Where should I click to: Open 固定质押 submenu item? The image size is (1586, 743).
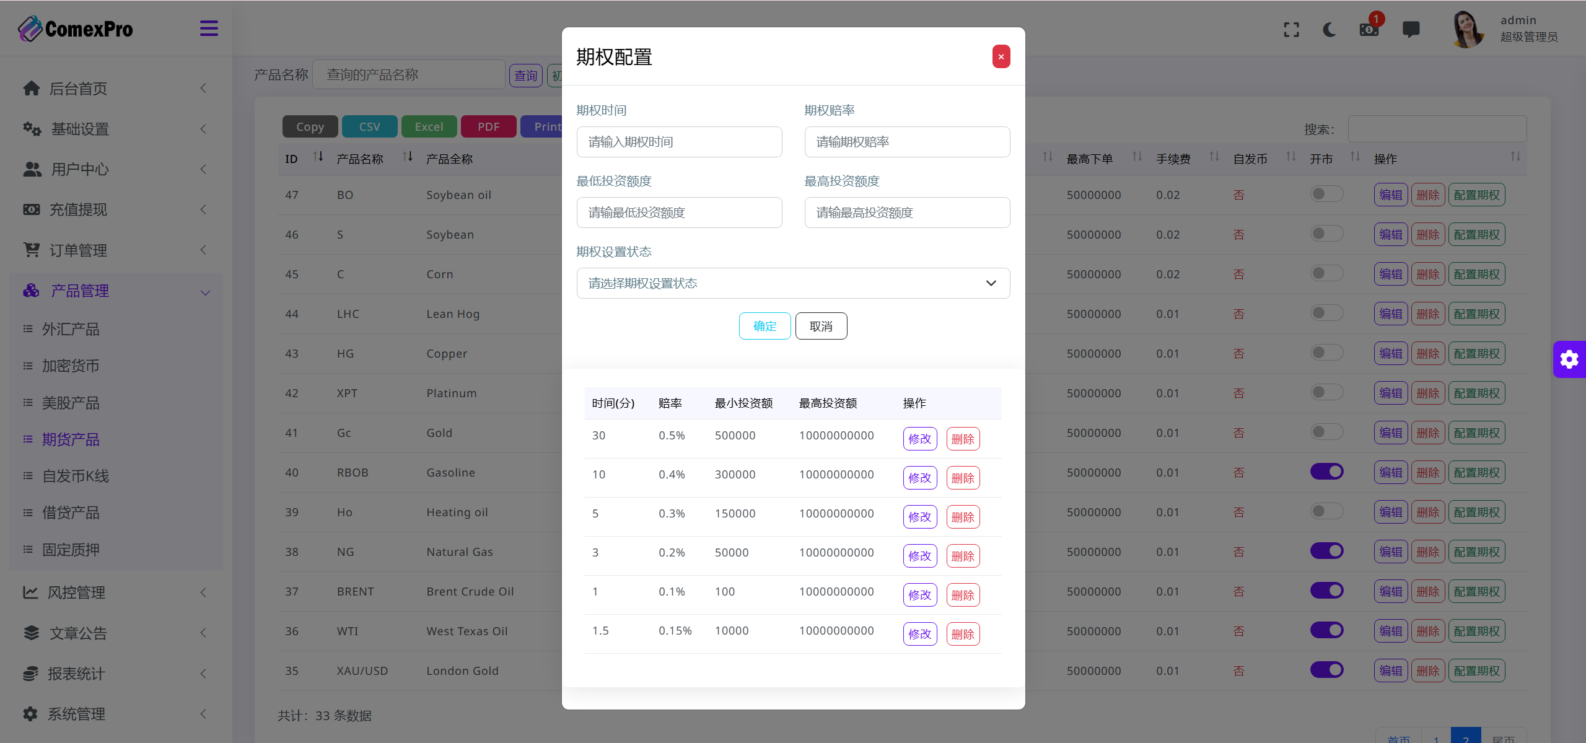[x=71, y=550]
